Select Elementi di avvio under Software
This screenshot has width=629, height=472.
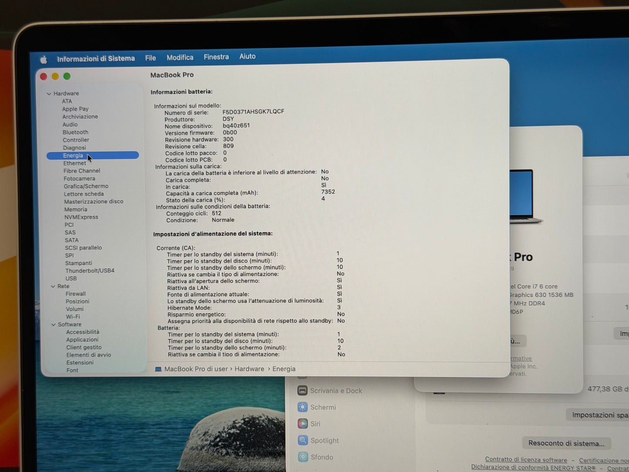point(89,355)
